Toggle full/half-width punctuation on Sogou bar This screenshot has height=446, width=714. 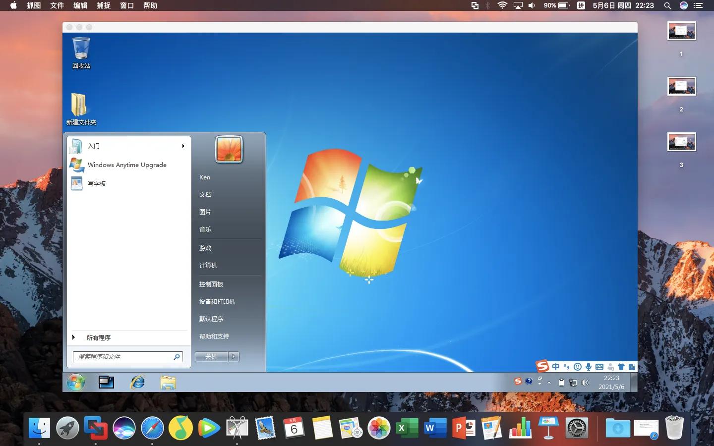[x=567, y=367]
